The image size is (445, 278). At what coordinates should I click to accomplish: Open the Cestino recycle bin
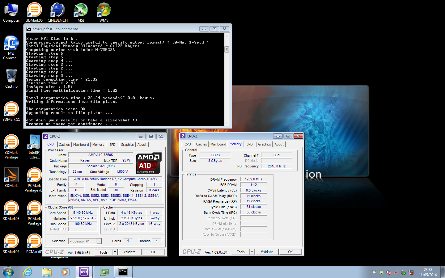(11, 78)
